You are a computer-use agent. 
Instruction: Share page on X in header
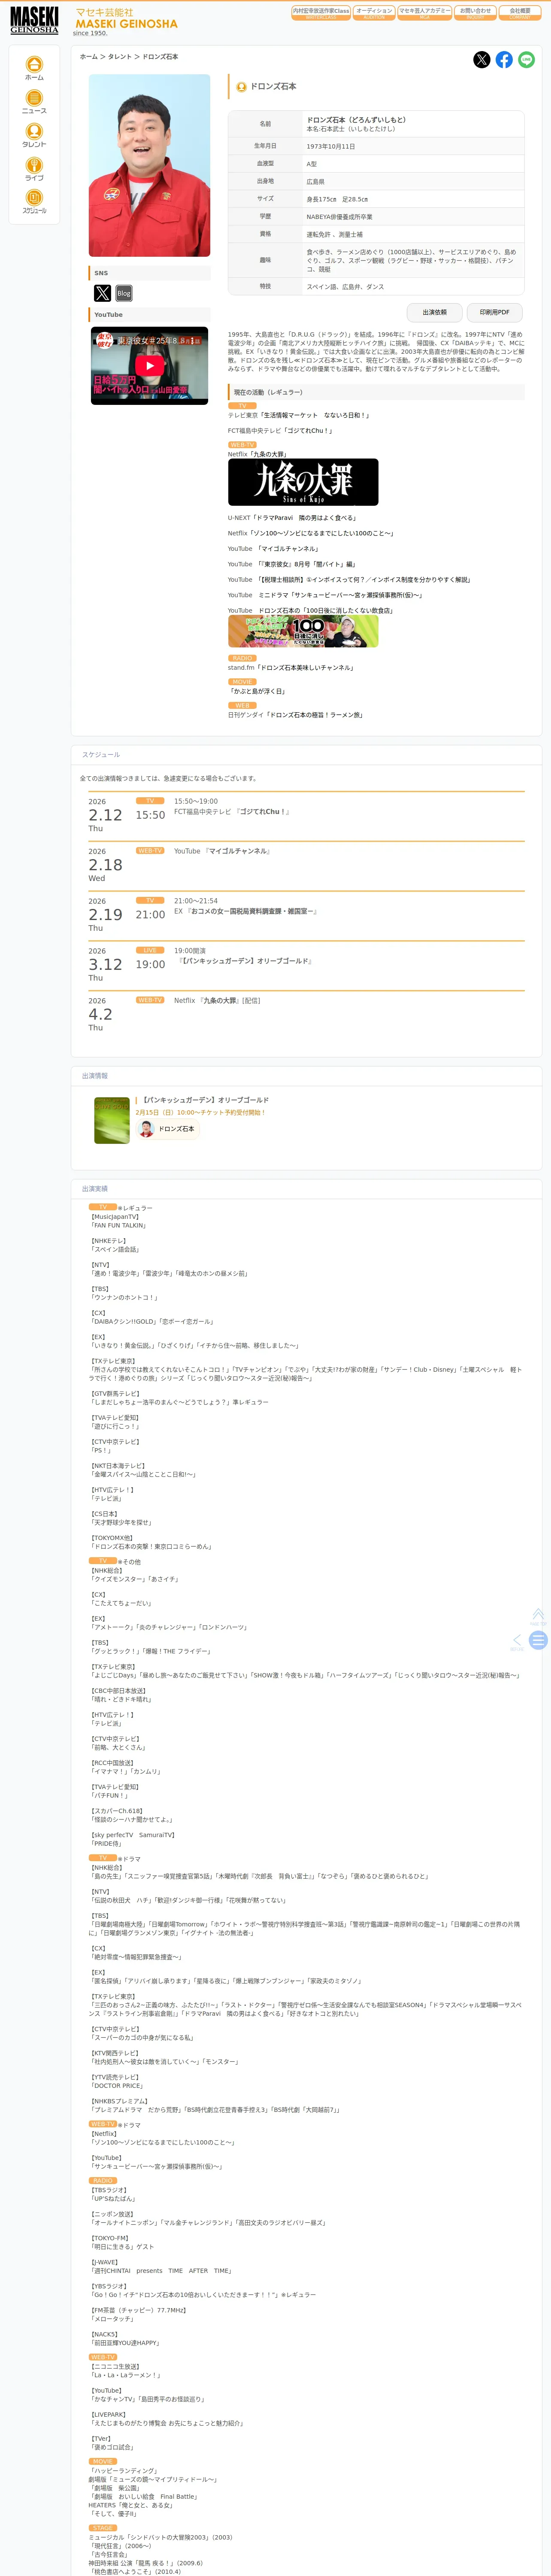click(481, 60)
